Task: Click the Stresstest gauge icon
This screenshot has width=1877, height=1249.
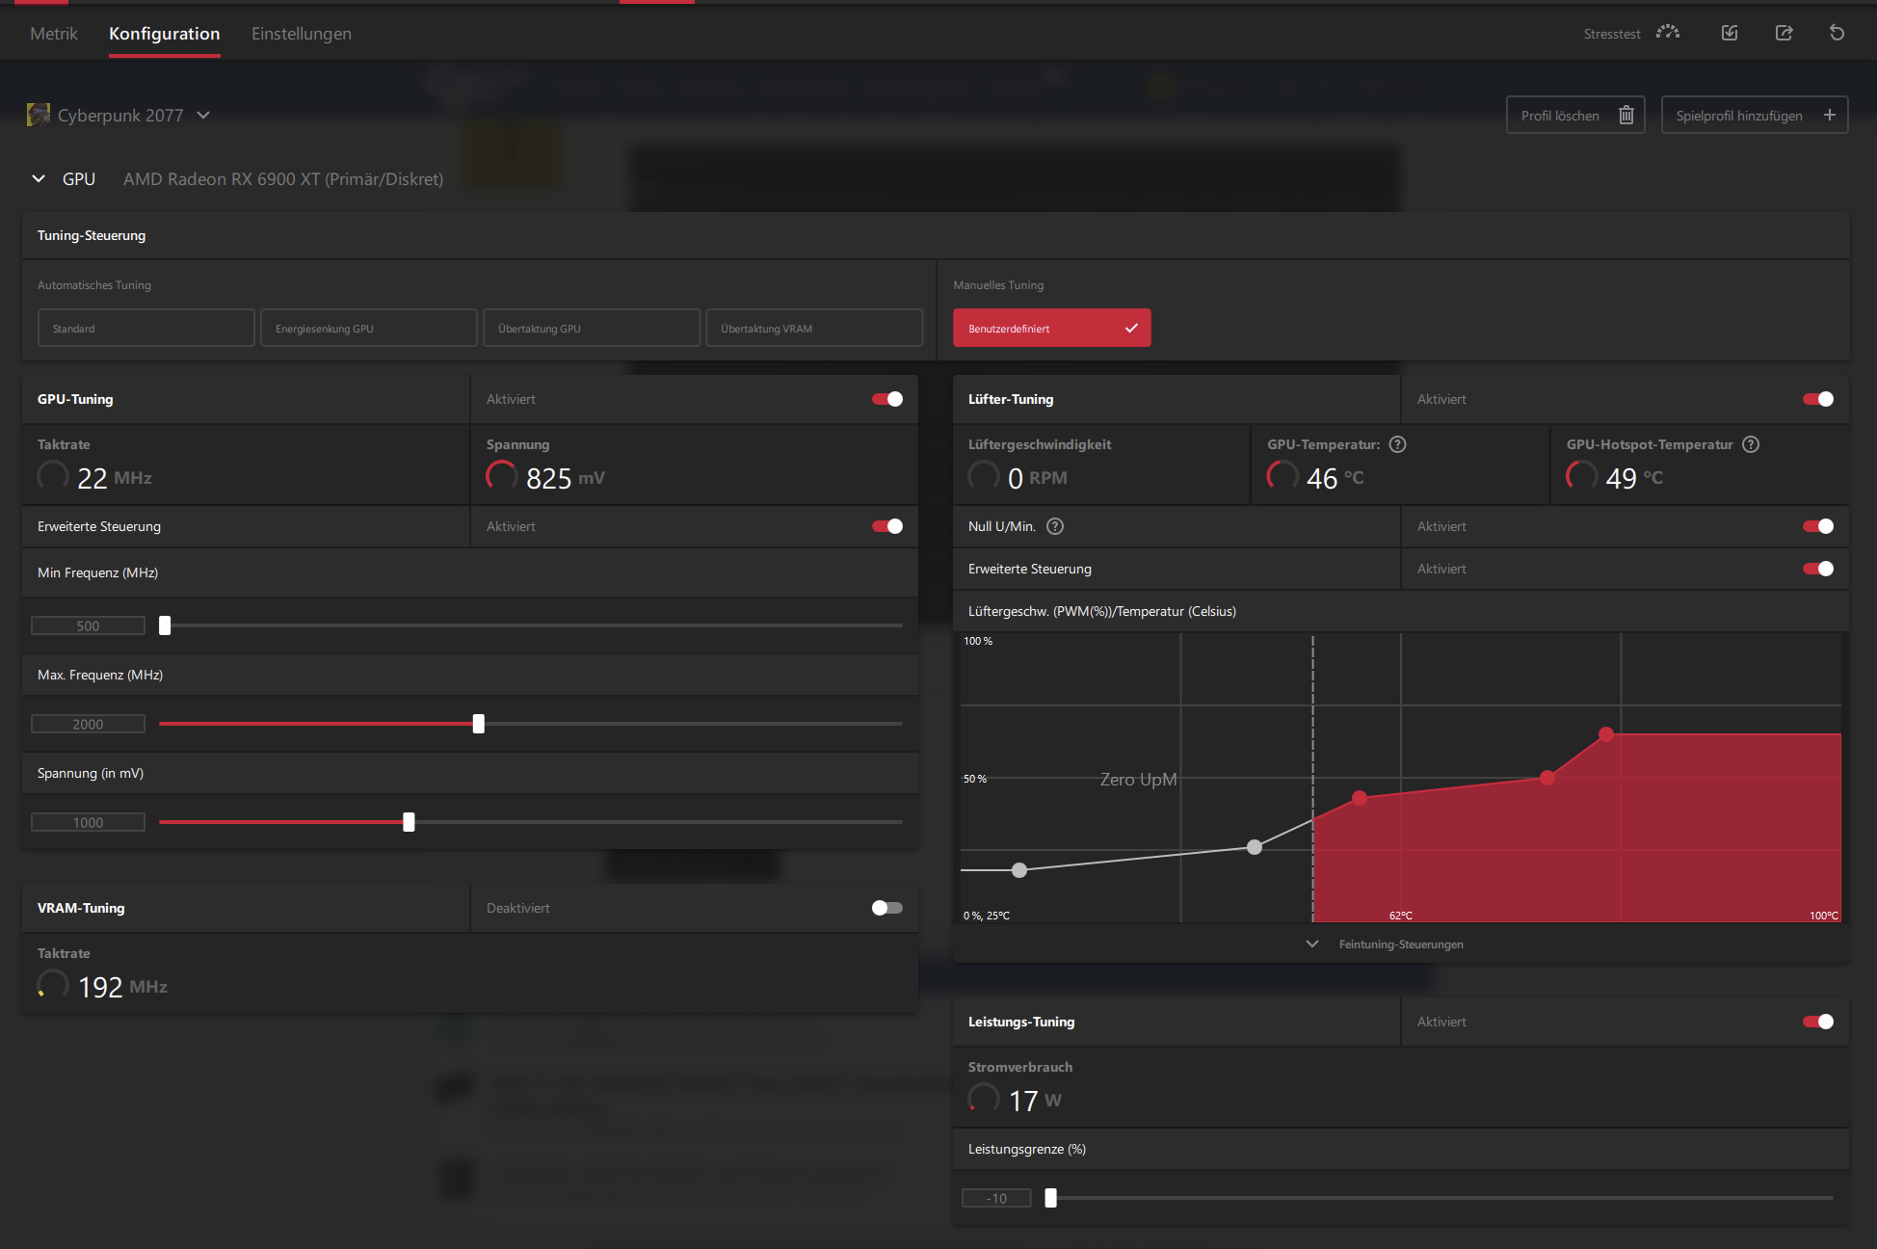Action: [1668, 33]
